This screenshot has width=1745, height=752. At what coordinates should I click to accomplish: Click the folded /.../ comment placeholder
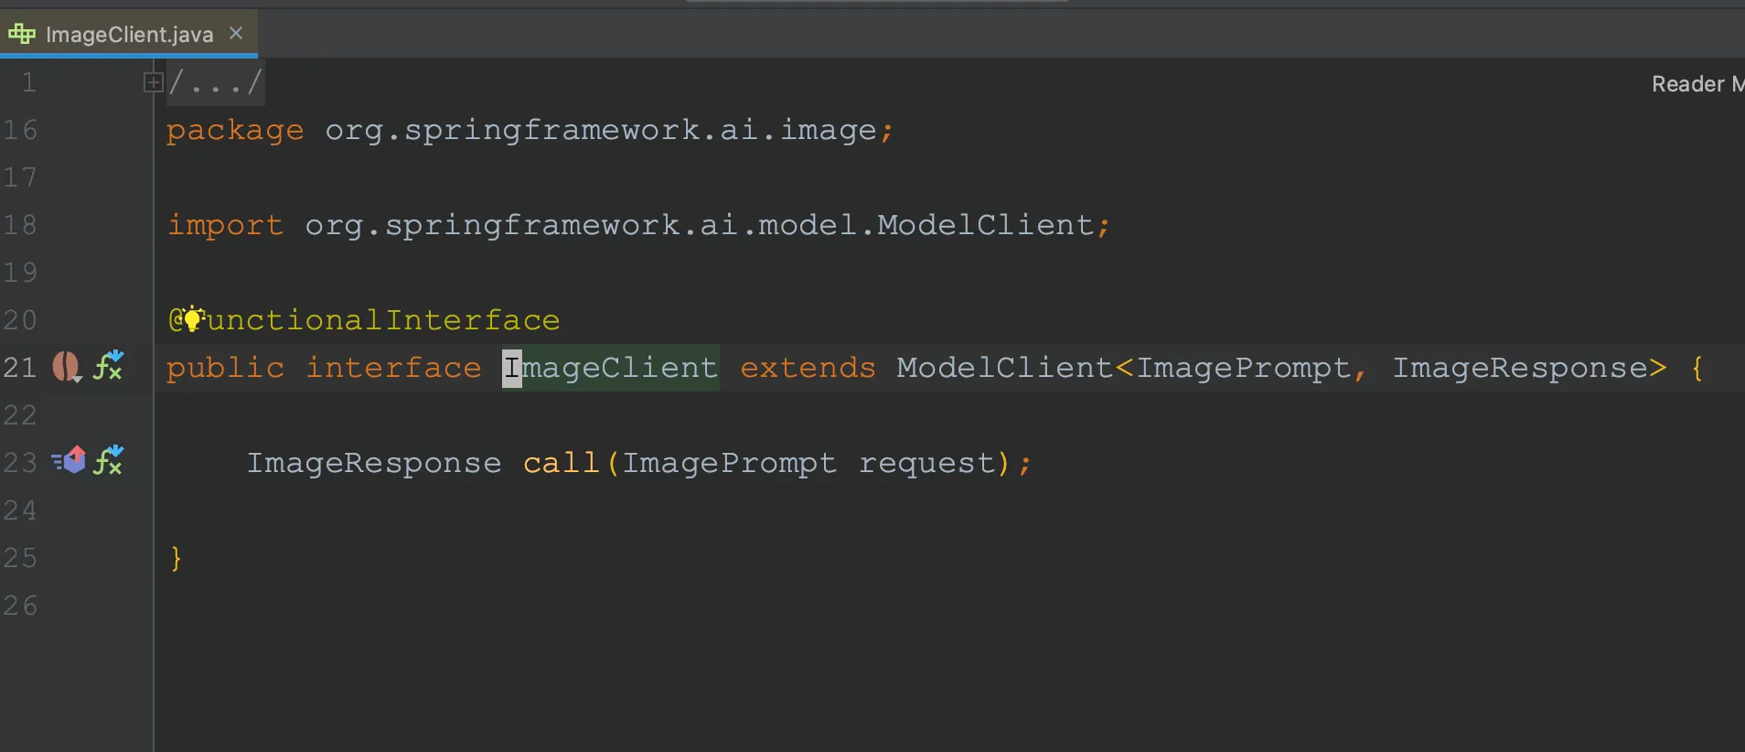(216, 82)
